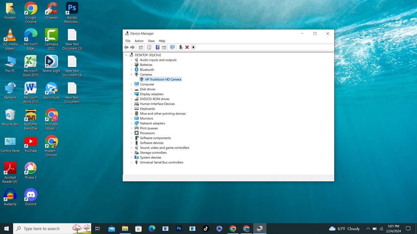Select the Picasa 3 desktop icon
The image size is (417, 234).
[x=31, y=171]
